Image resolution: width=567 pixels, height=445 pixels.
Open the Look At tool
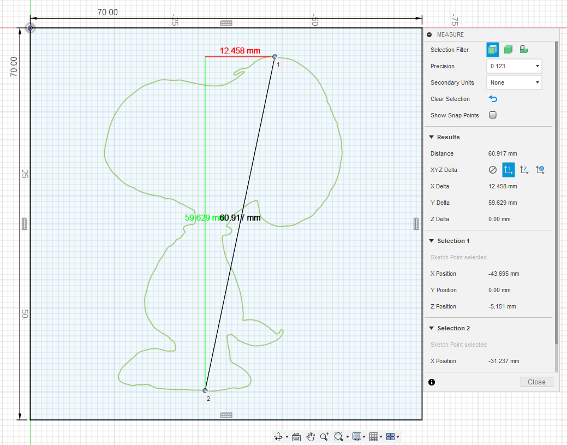[x=296, y=436]
